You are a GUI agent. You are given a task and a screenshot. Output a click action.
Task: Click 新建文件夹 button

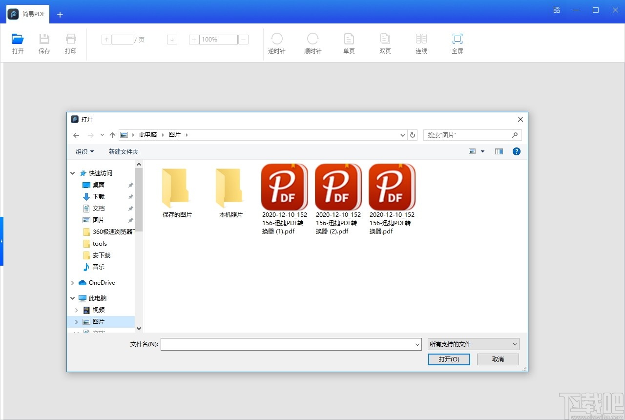tap(124, 152)
